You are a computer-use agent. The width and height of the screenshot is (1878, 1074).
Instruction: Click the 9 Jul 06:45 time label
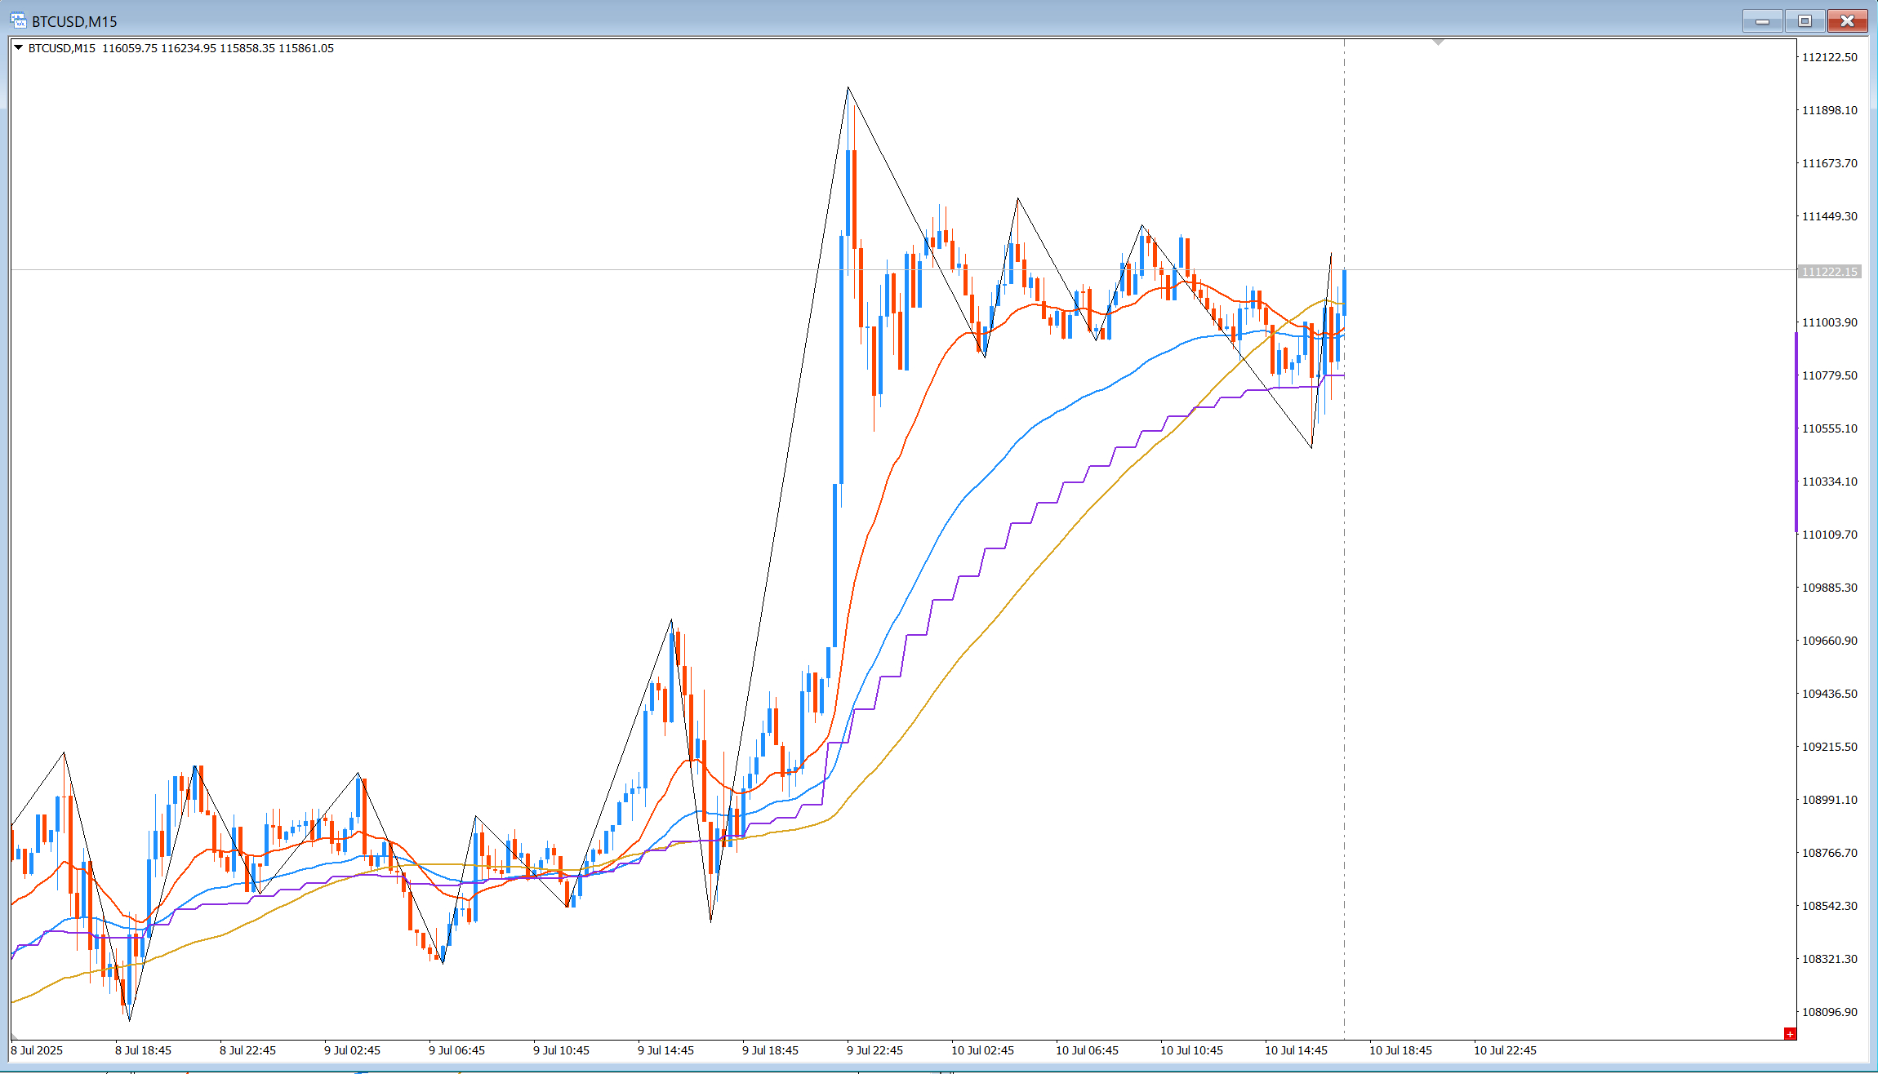click(457, 1050)
